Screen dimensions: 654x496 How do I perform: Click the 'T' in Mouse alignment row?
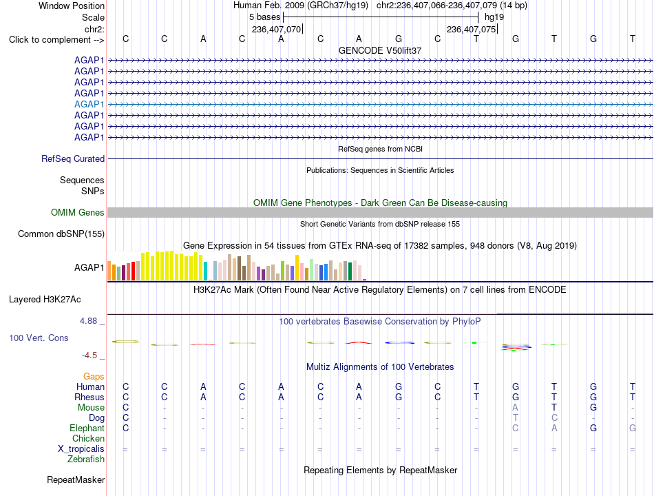[x=554, y=408]
